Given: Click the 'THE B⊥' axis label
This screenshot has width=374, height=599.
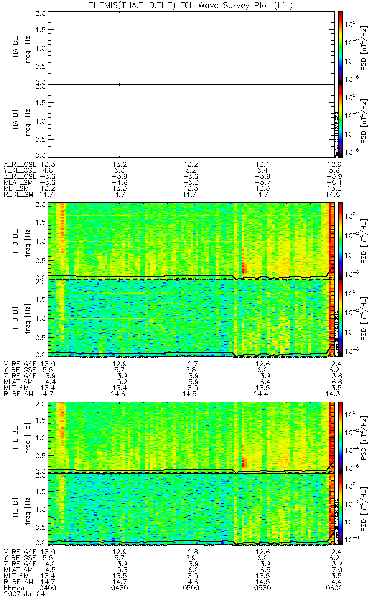Looking at the screenshot, I should tap(16, 437).
